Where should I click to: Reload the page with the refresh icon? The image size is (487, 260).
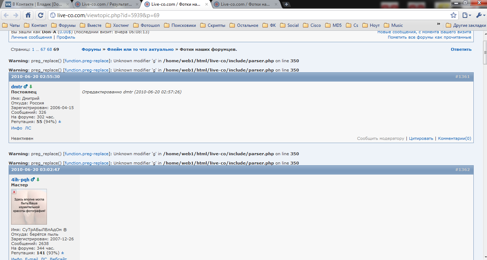40,15
